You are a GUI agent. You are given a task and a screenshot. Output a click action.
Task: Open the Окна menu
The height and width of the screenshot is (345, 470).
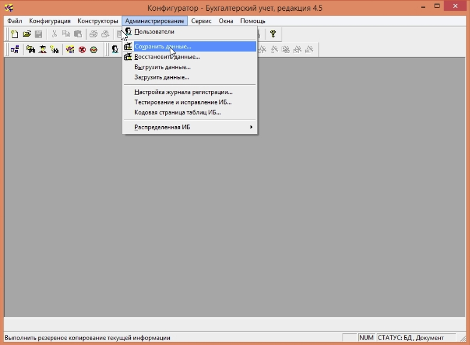pyautogui.click(x=225, y=21)
